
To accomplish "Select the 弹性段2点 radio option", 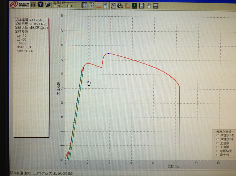I will [217, 139].
